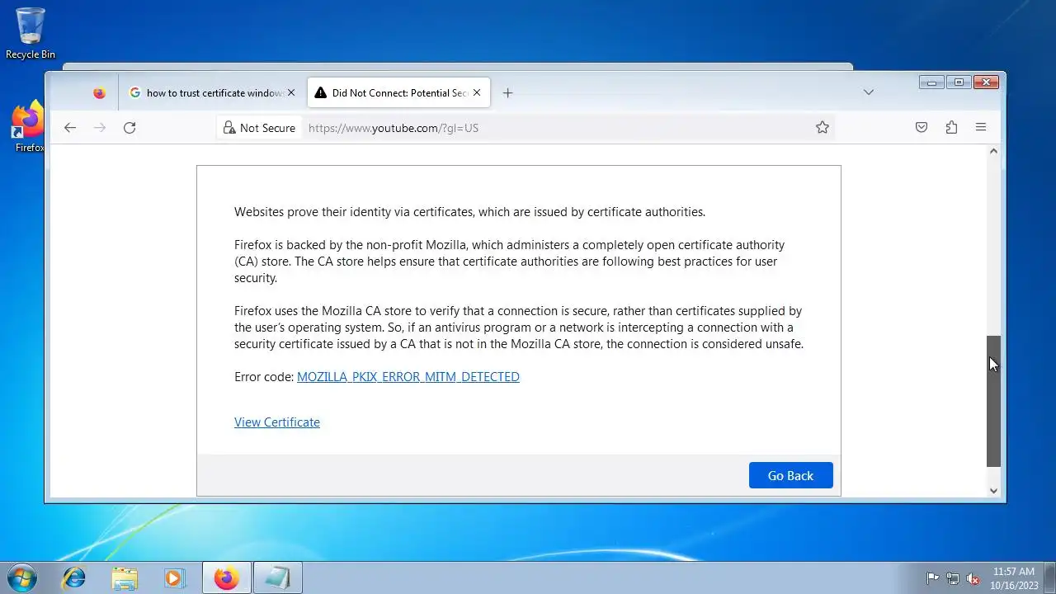Click the Go Back button

790,475
